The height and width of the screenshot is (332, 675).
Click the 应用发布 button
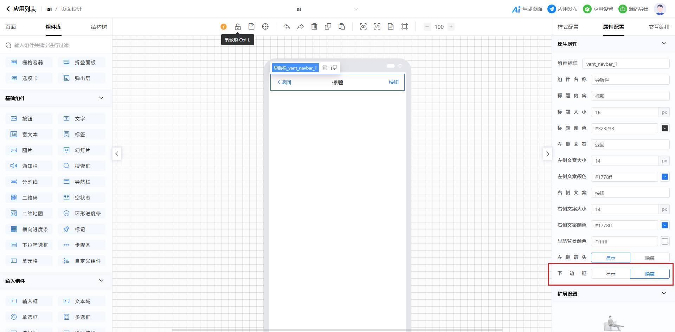pyautogui.click(x=562, y=9)
